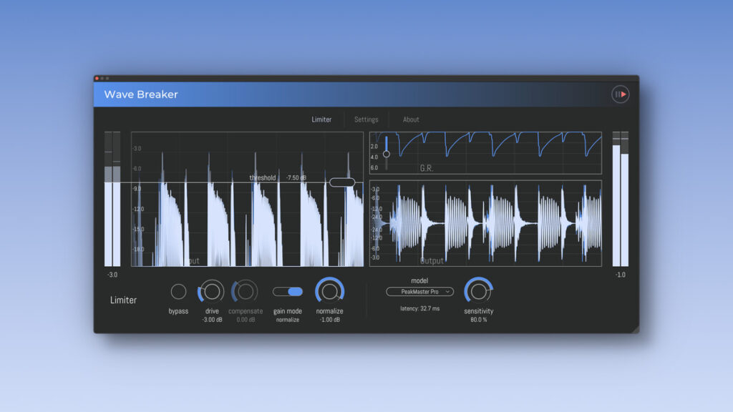Image resolution: width=733 pixels, height=412 pixels.
Task: Switch to the Settings tab
Action: (x=366, y=119)
